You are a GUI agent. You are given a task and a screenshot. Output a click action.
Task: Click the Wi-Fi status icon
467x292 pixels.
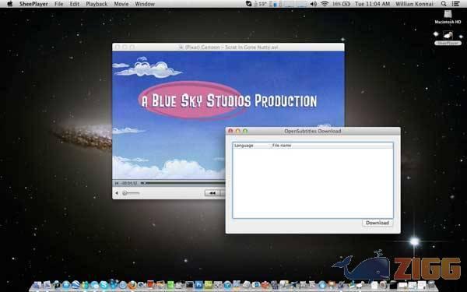[325, 4]
